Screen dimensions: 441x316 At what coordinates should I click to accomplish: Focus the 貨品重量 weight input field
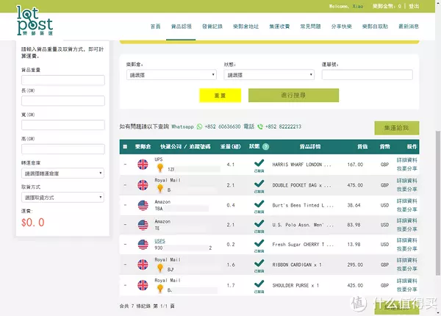coord(63,80)
